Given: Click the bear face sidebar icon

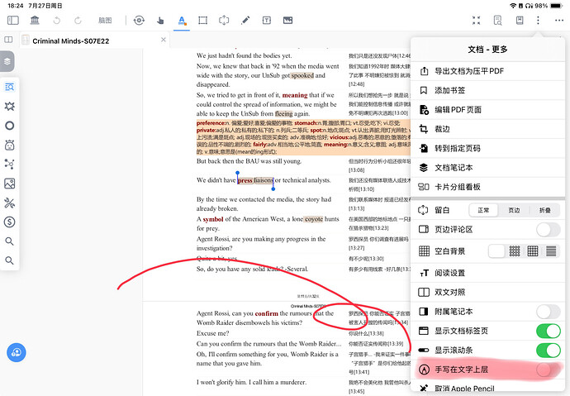Looking at the screenshot, I should coord(9,146).
